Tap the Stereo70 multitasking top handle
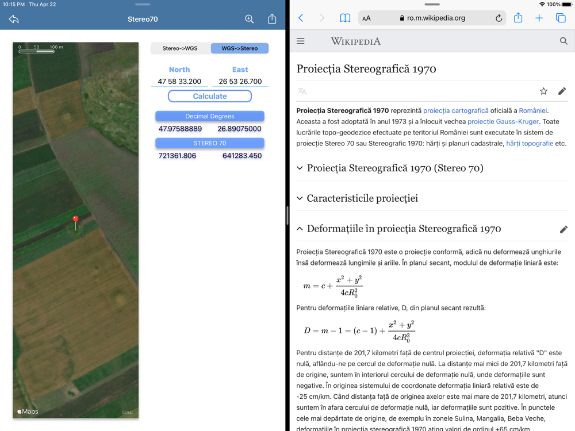The image size is (575, 431). click(143, 5)
